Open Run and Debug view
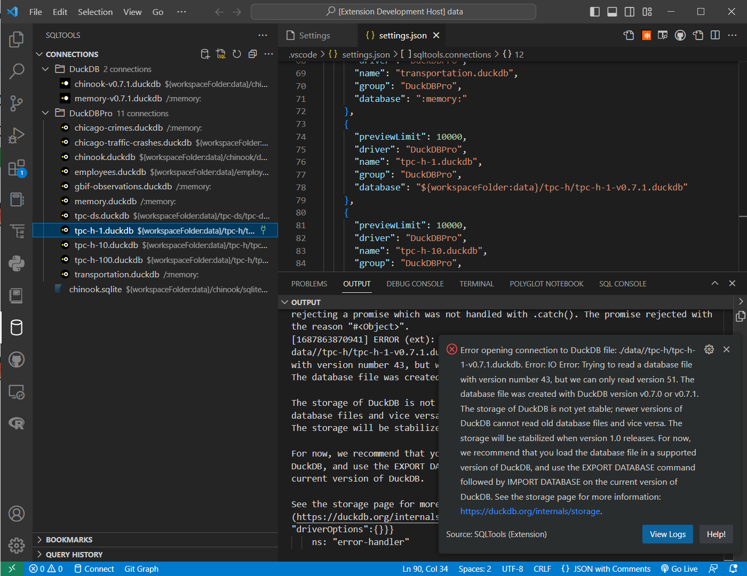The image size is (747, 576). tap(17, 135)
